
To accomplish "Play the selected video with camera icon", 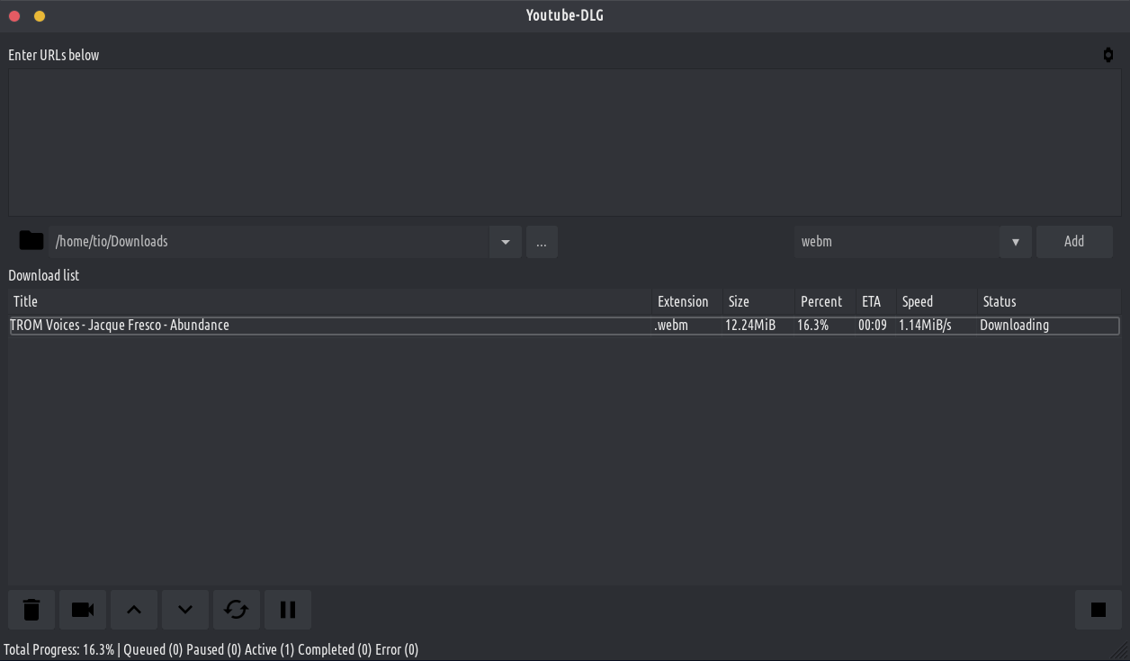I will pyautogui.click(x=83, y=610).
